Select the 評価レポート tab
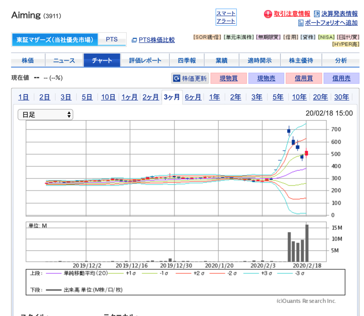Image resolution: width=364 pixels, height=316 pixels. [x=145, y=60]
